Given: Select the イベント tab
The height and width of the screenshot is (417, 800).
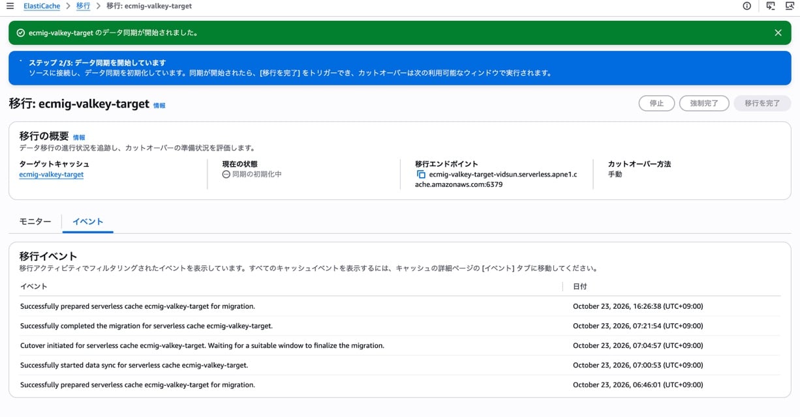Looking at the screenshot, I should click(x=88, y=222).
